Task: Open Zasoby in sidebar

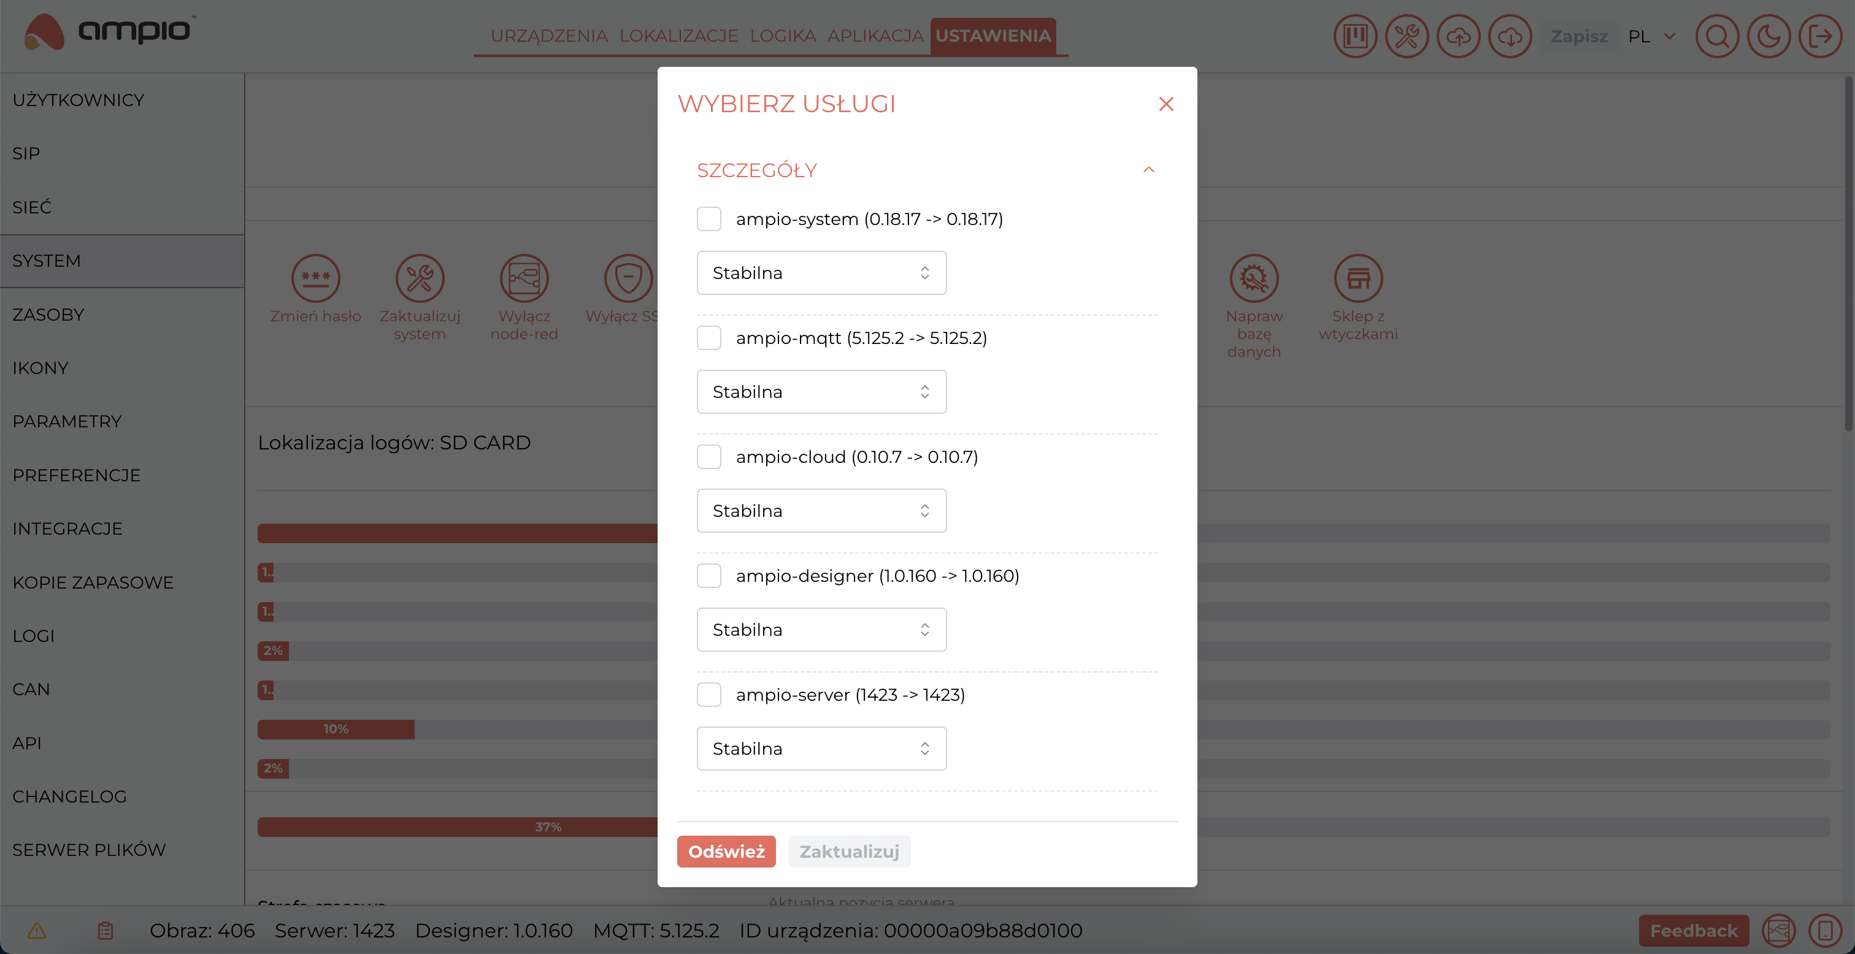Action: point(123,315)
